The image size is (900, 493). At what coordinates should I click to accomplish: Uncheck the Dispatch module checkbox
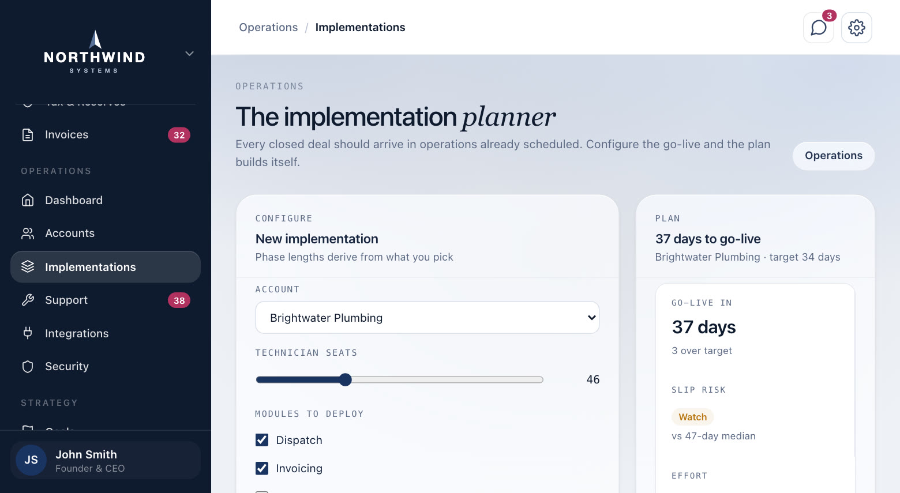pyautogui.click(x=262, y=440)
